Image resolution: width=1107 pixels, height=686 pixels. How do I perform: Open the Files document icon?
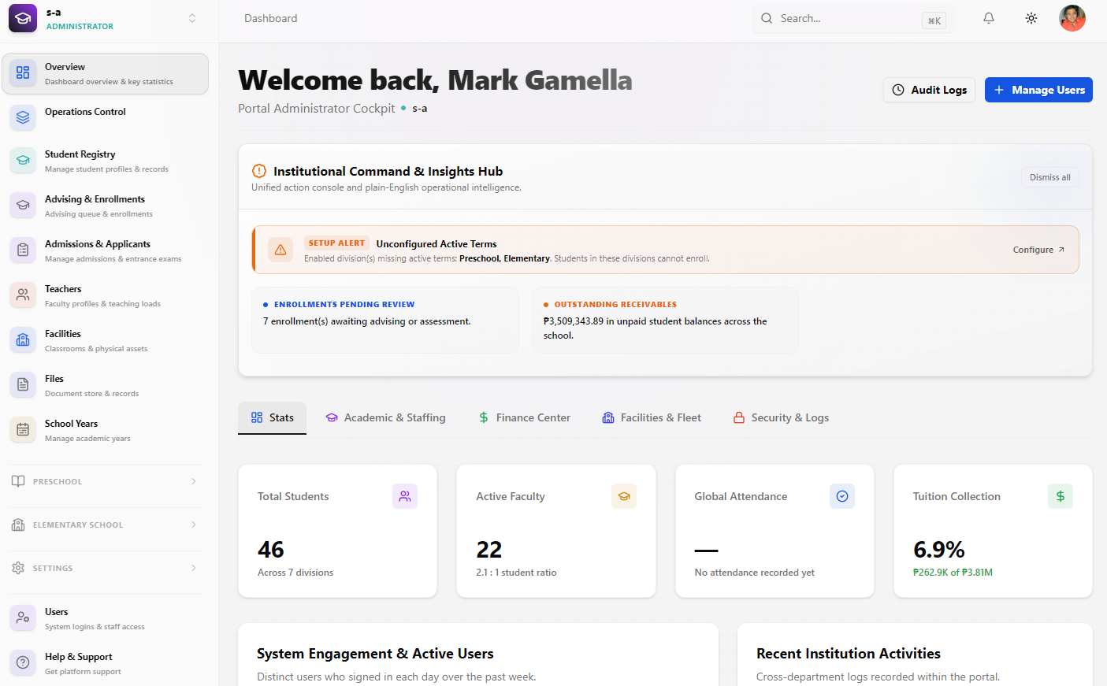click(x=23, y=384)
